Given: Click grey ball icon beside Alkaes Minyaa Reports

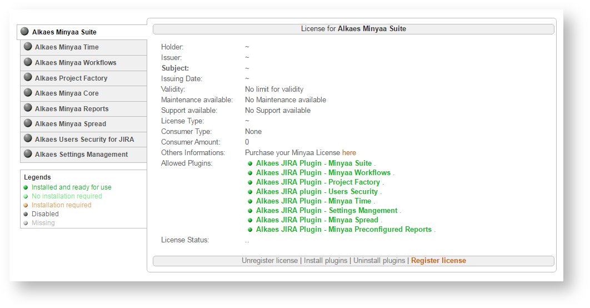Looking at the screenshot, I should [x=28, y=108].
